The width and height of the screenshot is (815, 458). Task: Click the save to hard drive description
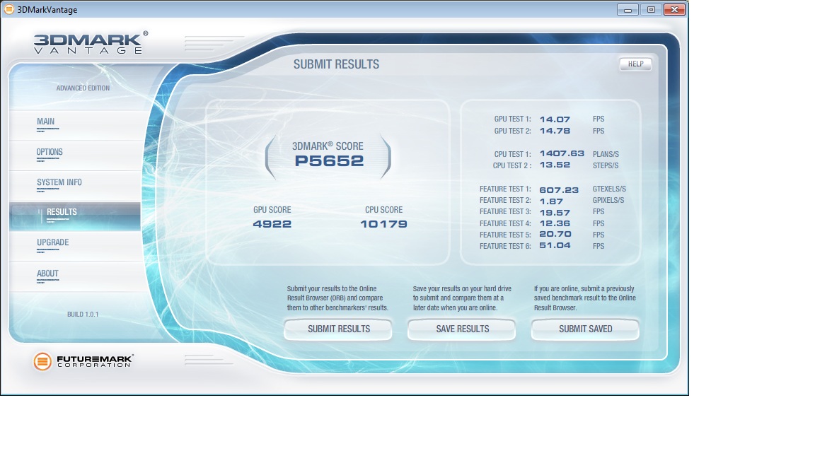coord(462,298)
